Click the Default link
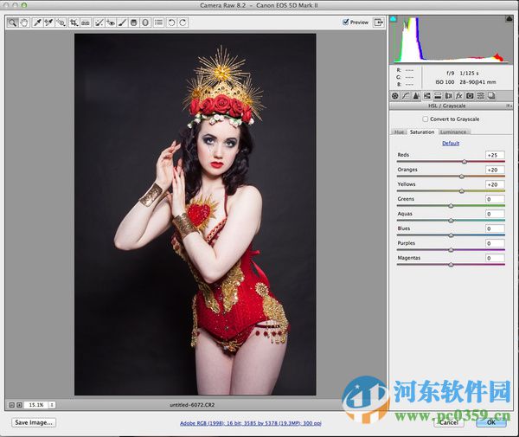 451,143
